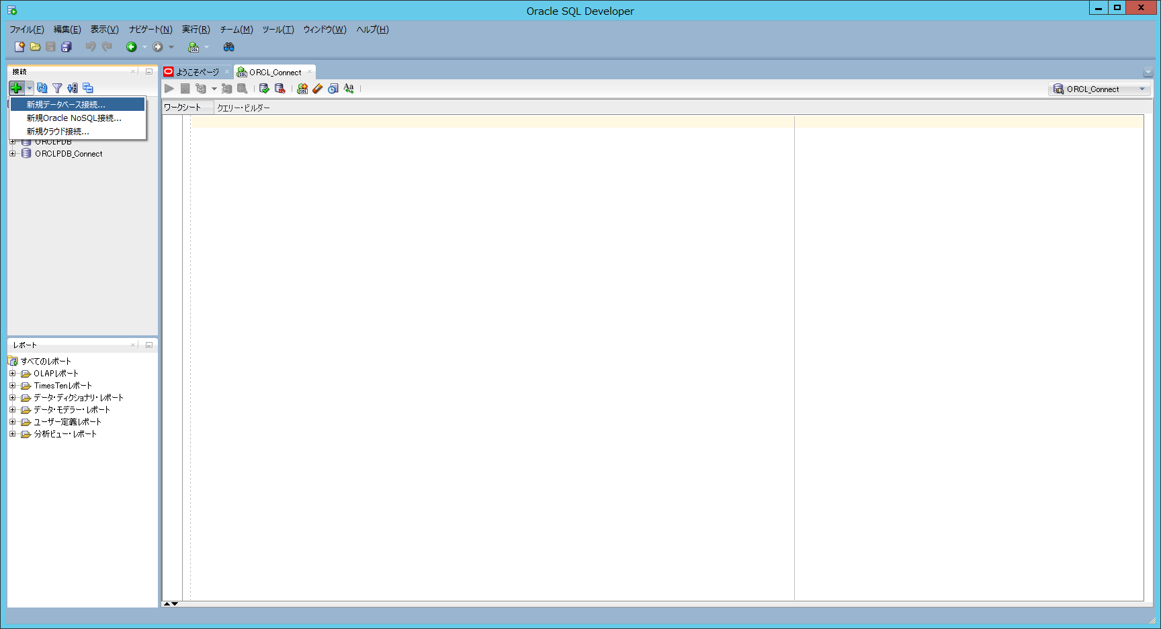Open SQL Worksheet icon in main toolbar
This screenshot has width=1161, height=629.
click(x=193, y=46)
